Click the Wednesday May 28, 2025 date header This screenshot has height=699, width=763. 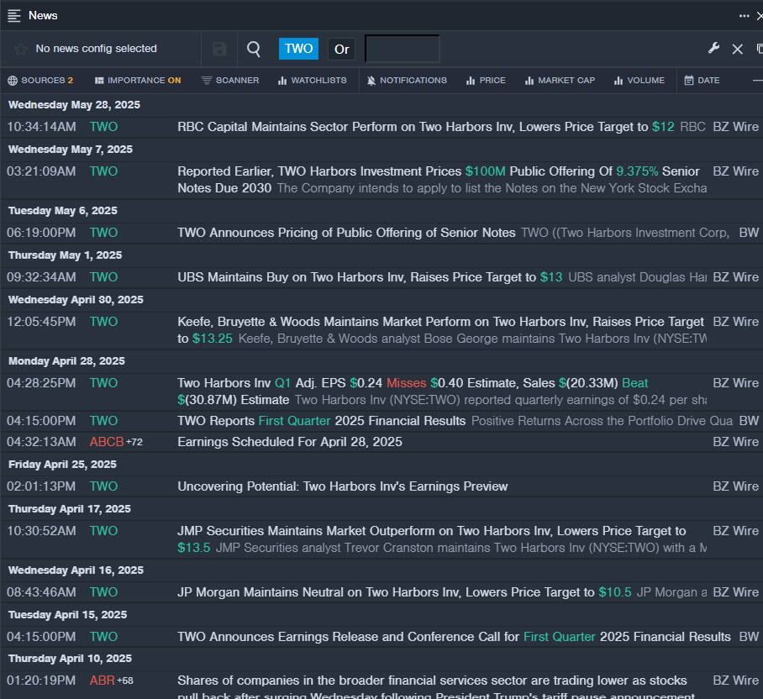point(75,105)
